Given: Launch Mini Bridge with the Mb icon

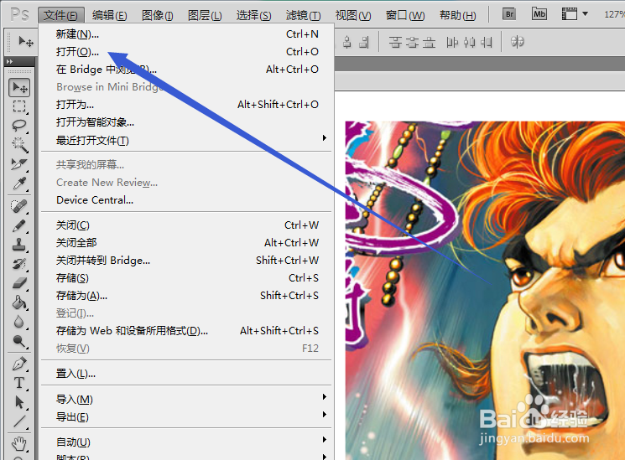Looking at the screenshot, I should 539,14.
